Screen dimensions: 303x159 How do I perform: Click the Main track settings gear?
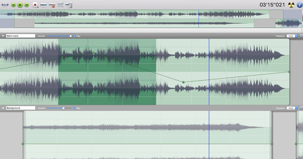[301, 36]
